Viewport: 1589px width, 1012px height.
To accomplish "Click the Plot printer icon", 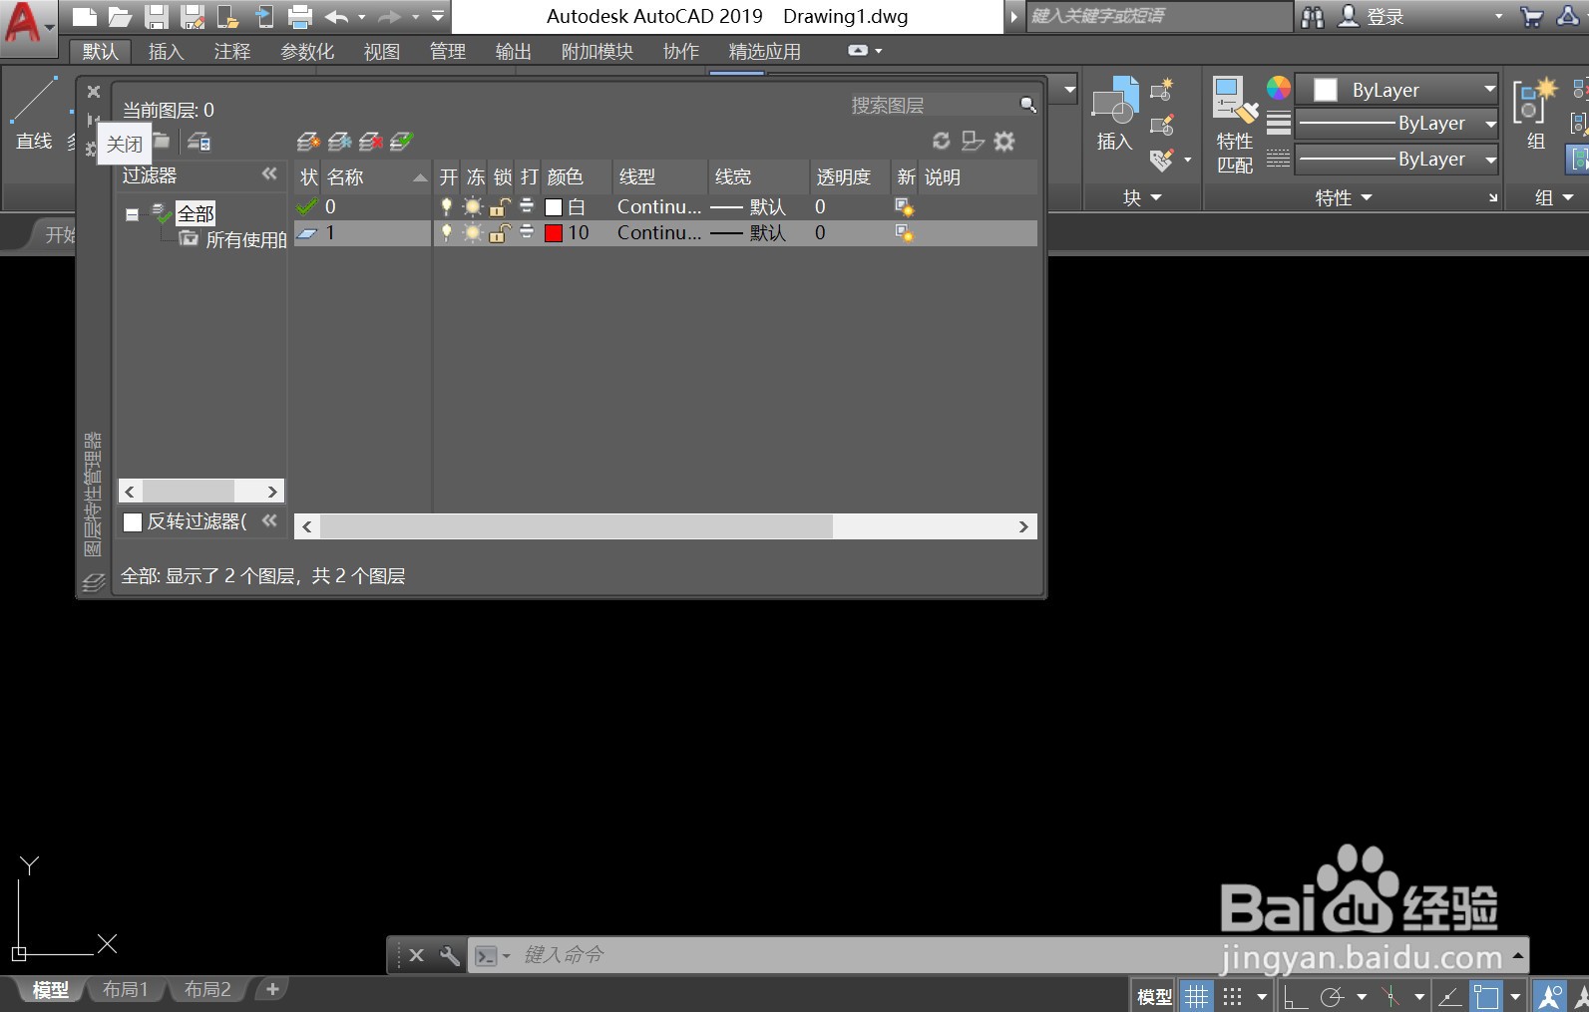I will [x=299, y=16].
